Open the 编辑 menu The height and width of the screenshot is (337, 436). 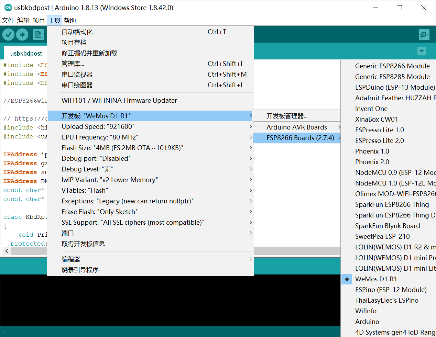[x=23, y=21]
